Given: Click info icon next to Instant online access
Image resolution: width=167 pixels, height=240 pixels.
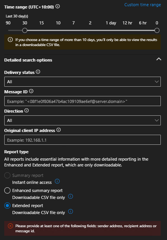Looking at the screenshot, I should coord(57,182).
